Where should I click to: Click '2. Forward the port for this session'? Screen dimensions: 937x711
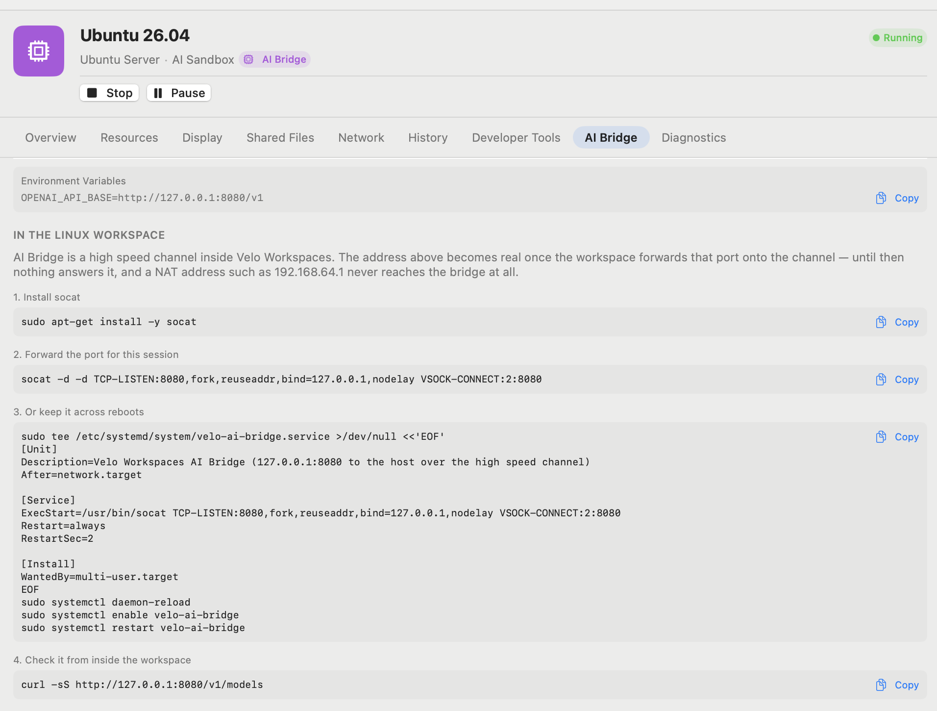coord(96,355)
